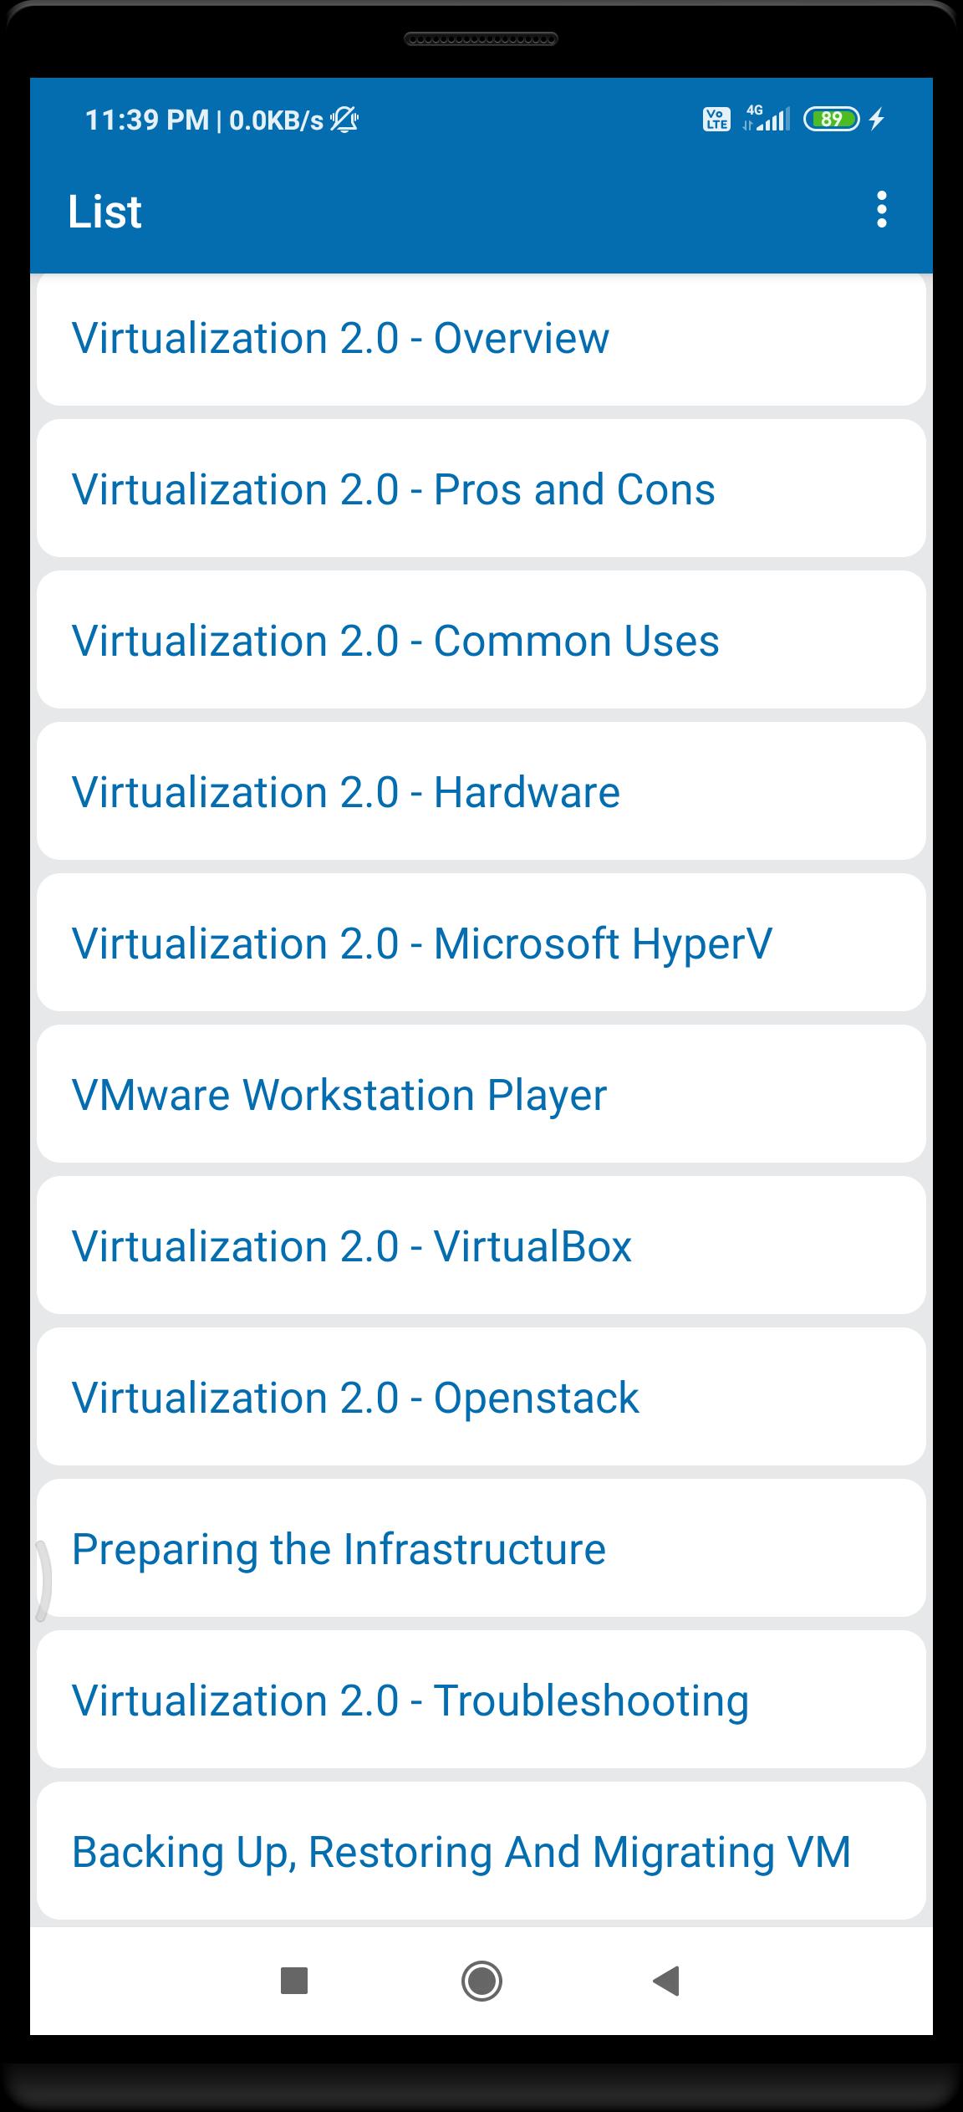Viewport: 963px width, 2112px height.
Task: Select Virtualization 2.0 - Openstack entry
Action: point(481,1397)
